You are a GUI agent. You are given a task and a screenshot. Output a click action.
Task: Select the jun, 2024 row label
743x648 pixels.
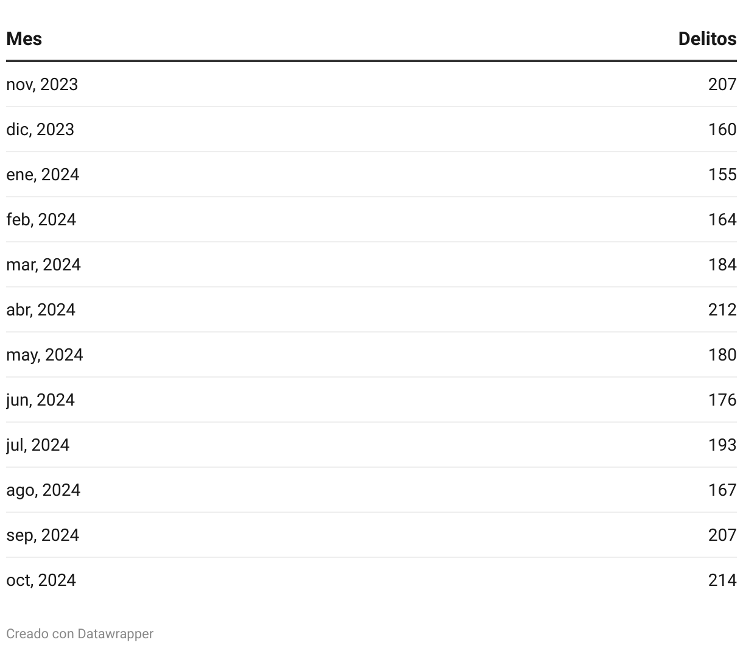[40, 400]
